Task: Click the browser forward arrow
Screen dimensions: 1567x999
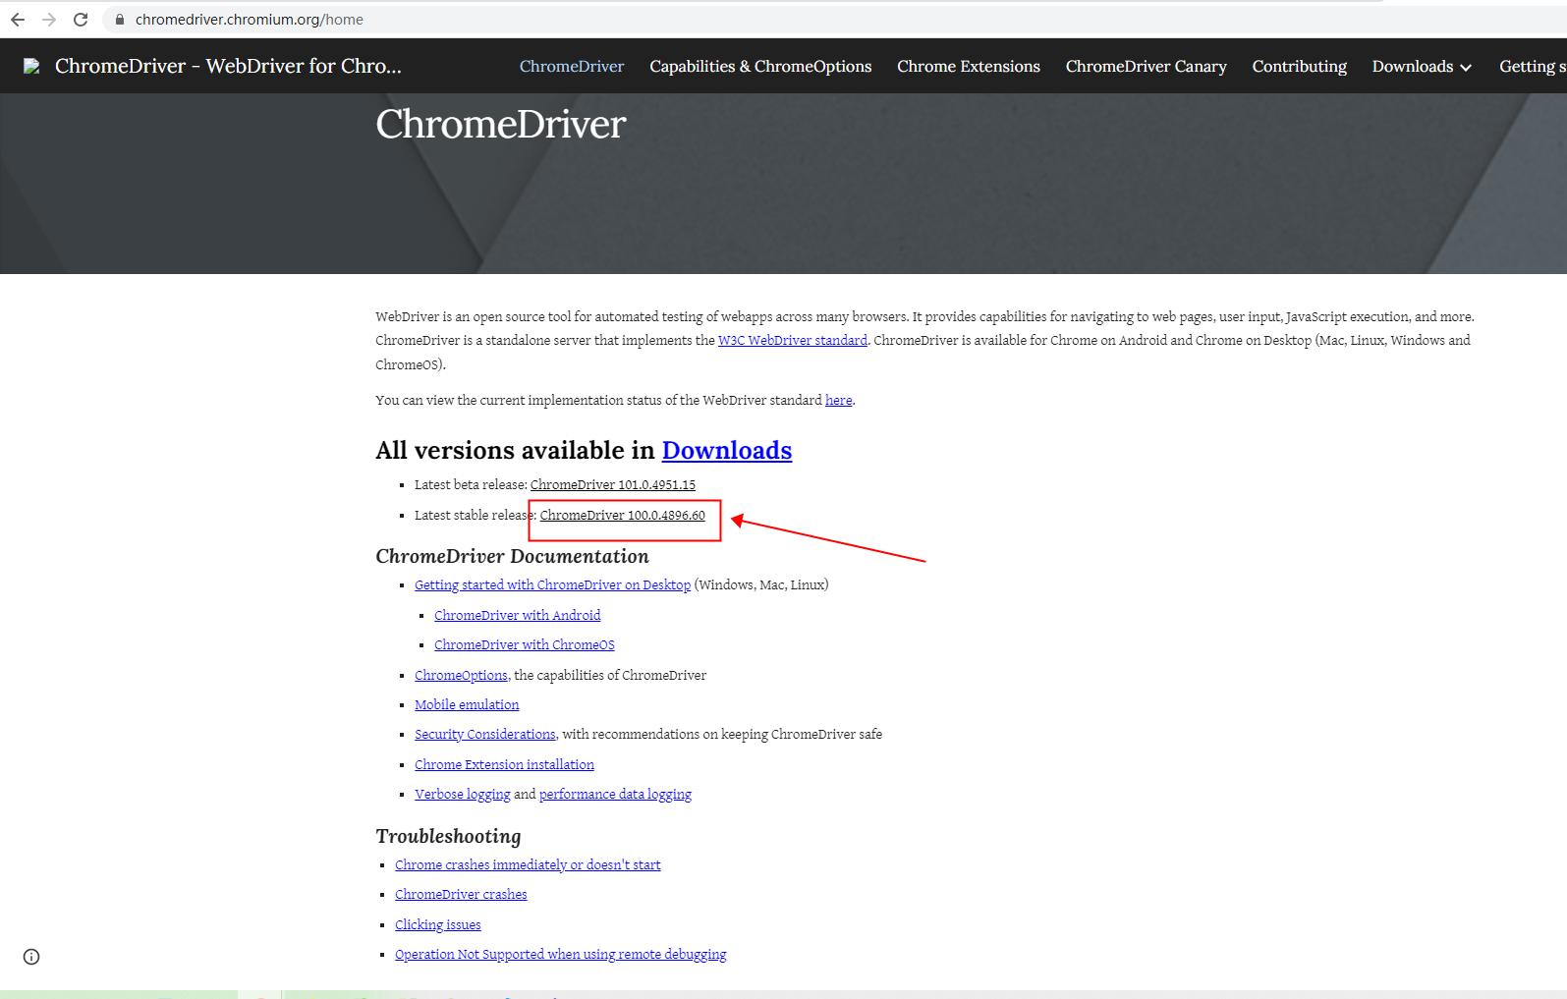Action: (49, 20)
